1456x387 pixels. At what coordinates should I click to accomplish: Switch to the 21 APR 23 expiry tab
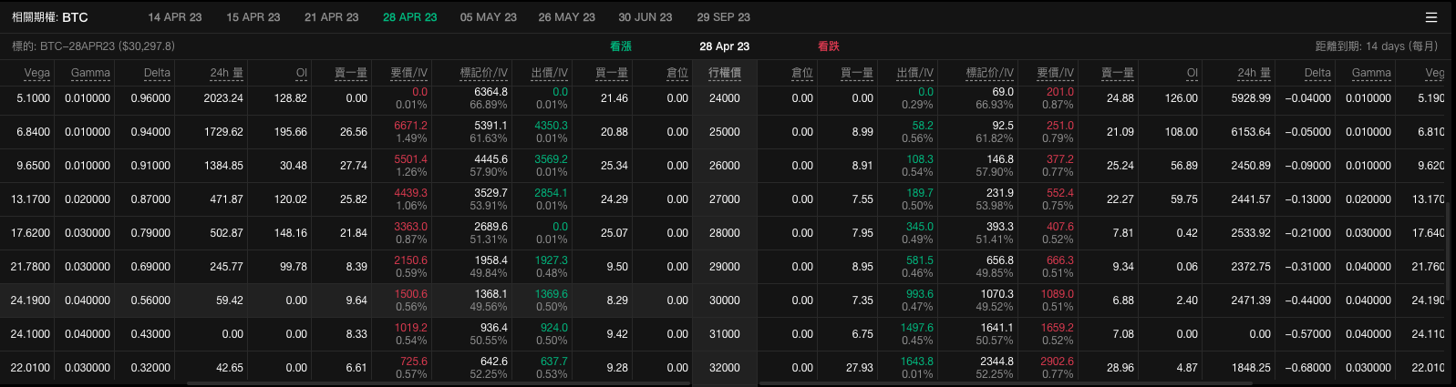click(332, 17)
